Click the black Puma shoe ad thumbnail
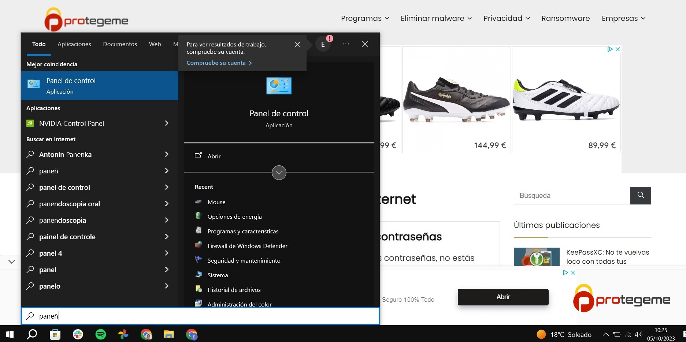The image size is (686, 342). (x=456, y=99)
